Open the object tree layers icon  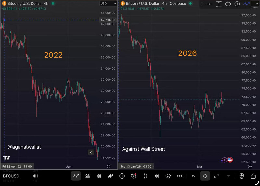168,176
